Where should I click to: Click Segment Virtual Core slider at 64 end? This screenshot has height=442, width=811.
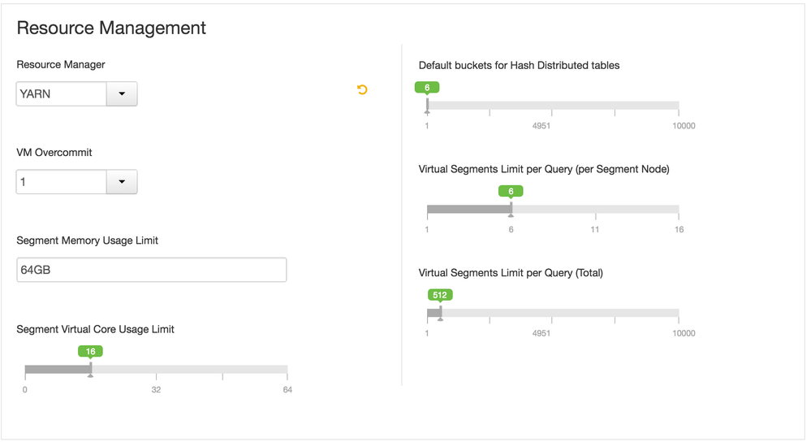[287, 370]
